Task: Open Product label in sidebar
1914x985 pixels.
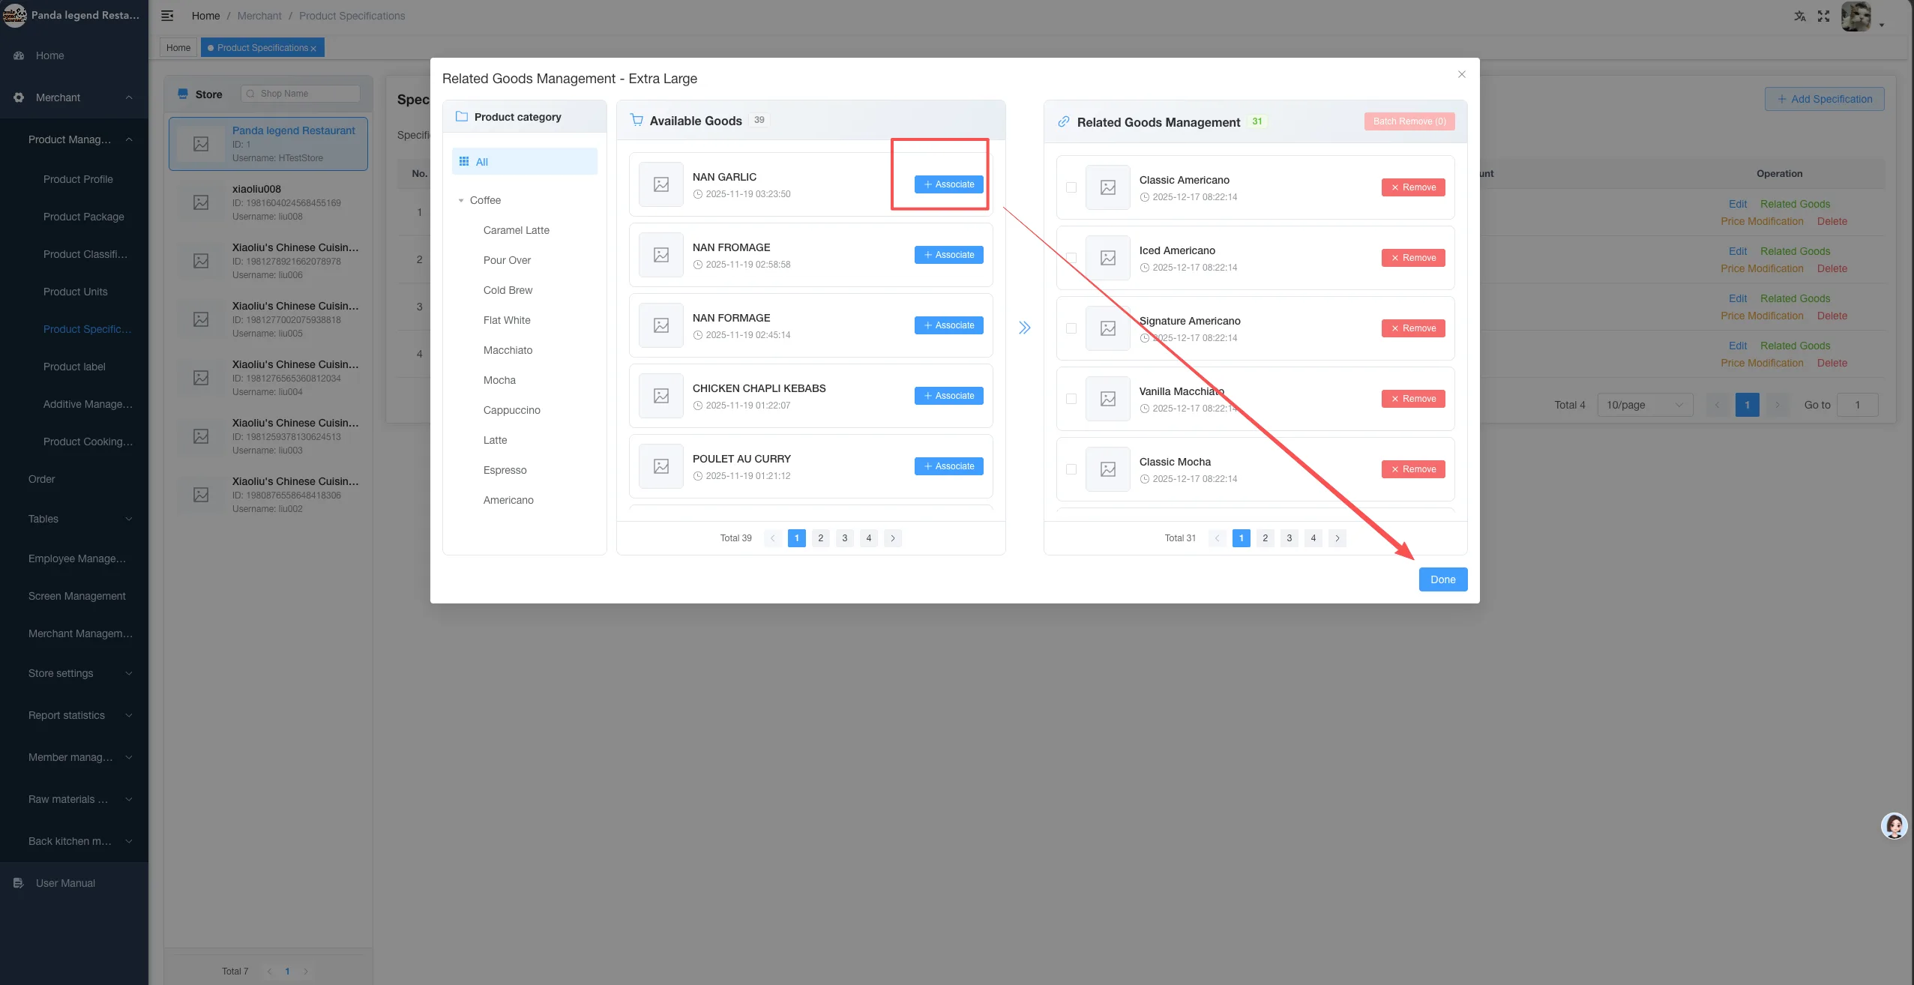Action: [x=74, y=367]
